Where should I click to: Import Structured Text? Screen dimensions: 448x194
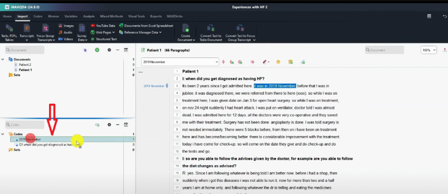[x=104, y=39]
